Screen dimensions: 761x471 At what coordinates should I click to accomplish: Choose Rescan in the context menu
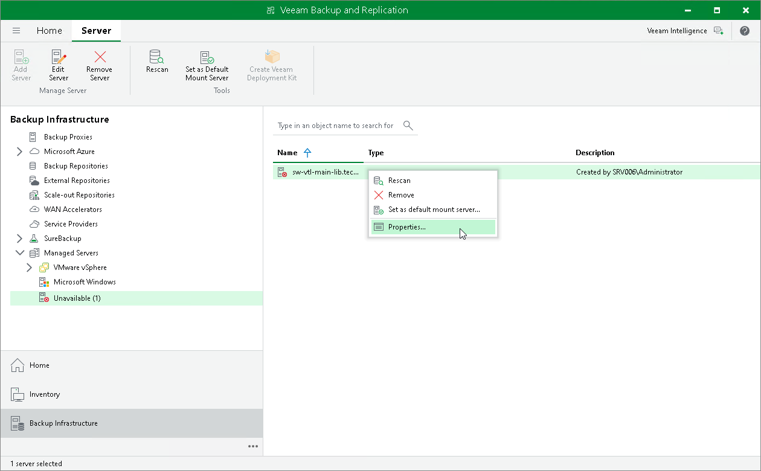point(433,181)
